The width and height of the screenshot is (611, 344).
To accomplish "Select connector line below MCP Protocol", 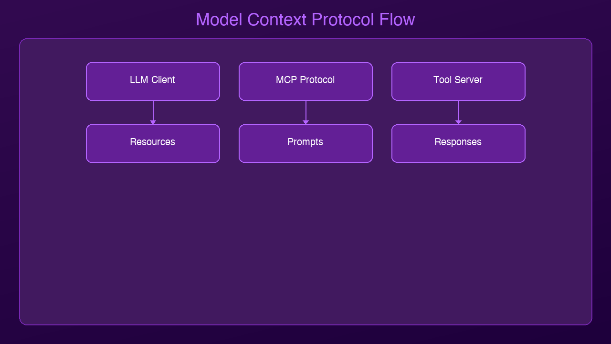I will tap(305, 110).
